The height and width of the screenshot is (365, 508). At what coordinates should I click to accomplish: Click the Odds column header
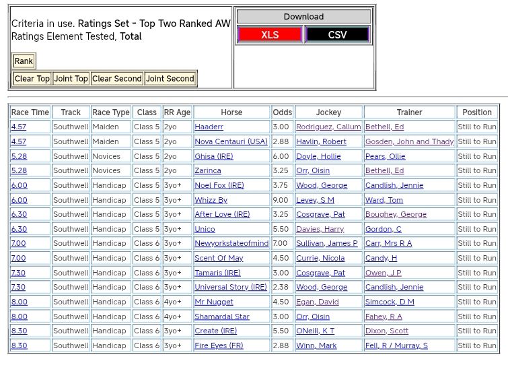pyautogui.click(x=283, y=112)
